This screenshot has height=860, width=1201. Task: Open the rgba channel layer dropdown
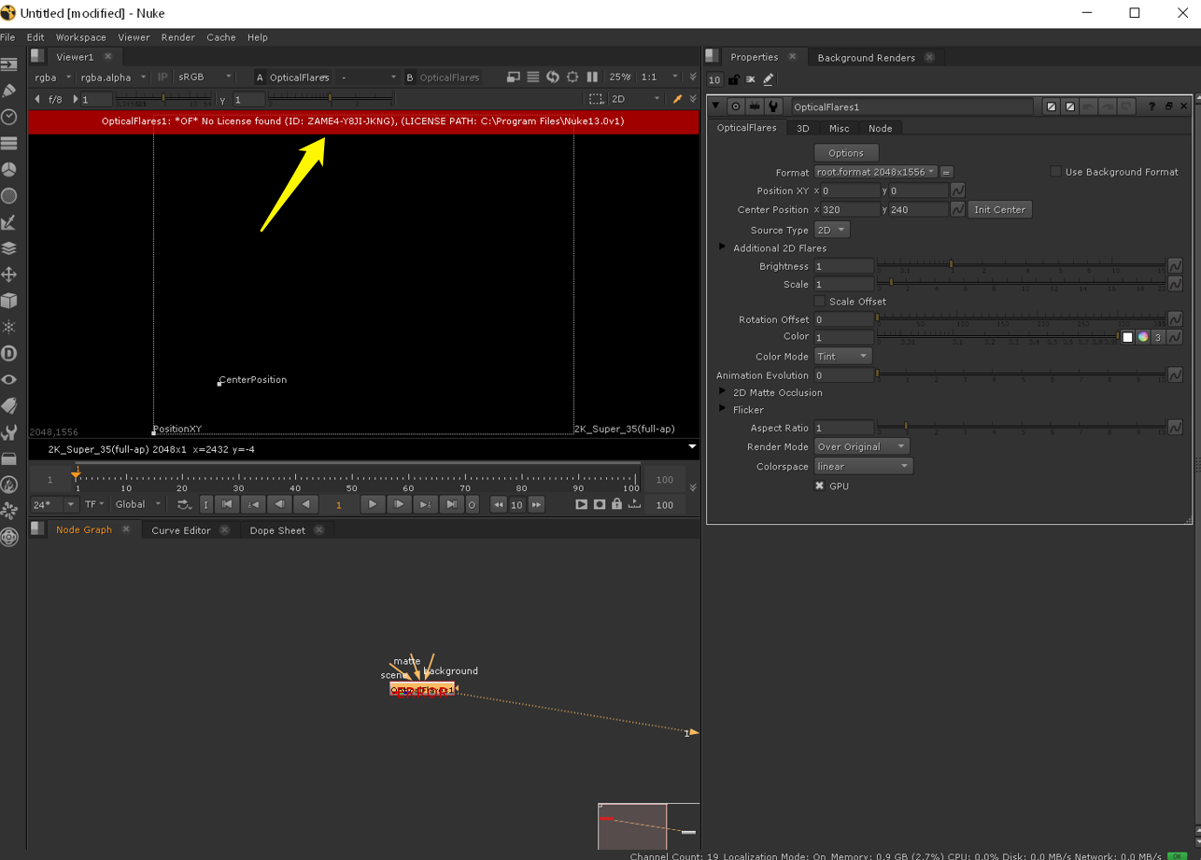click(52, 78)
